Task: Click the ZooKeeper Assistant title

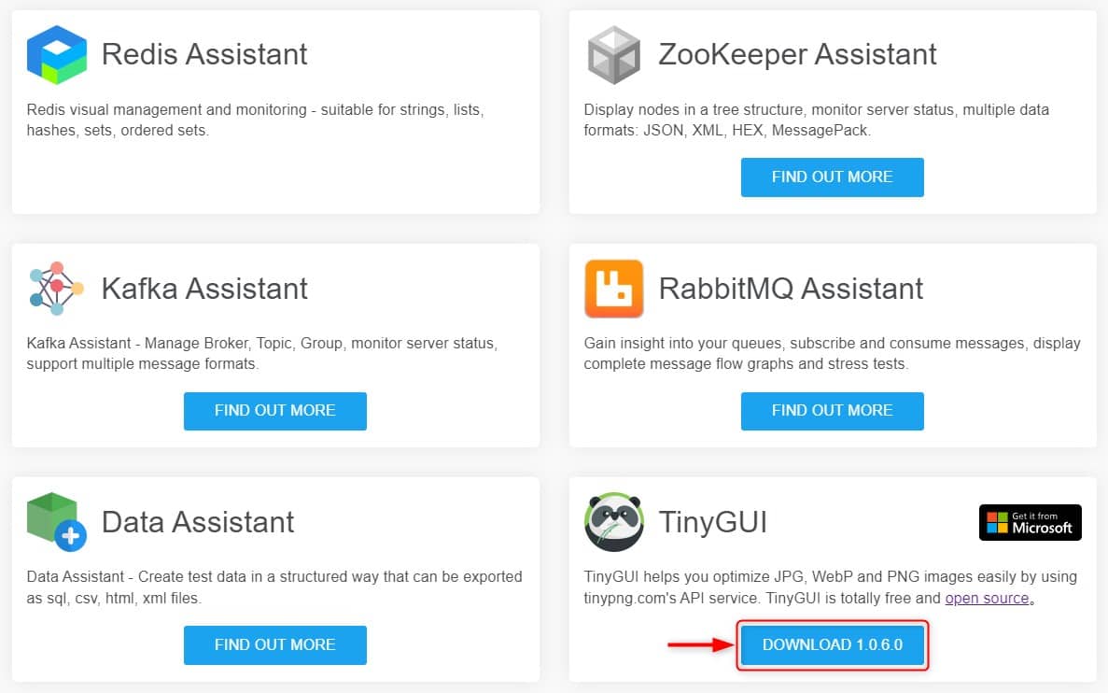Action: (797, 54)
